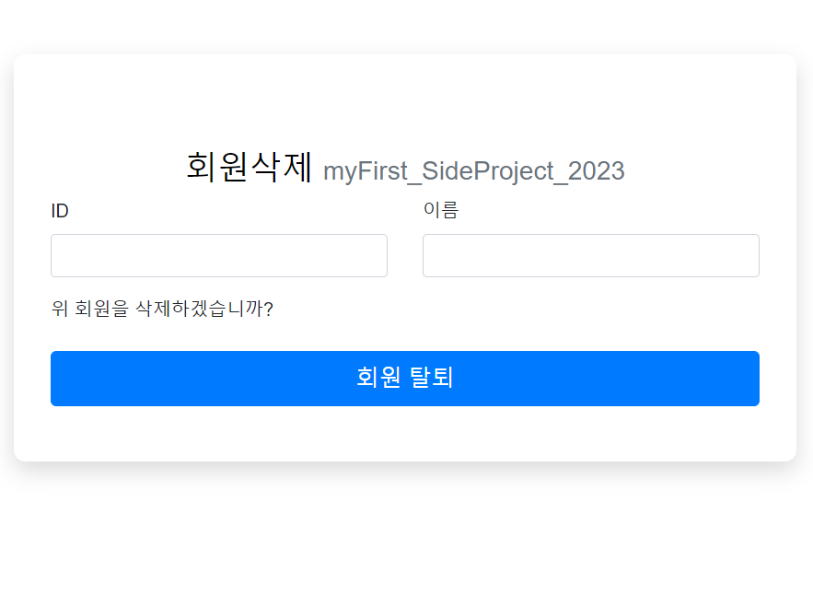
Task: Select the name field under the 이름 label
Action: click(591, 255)
